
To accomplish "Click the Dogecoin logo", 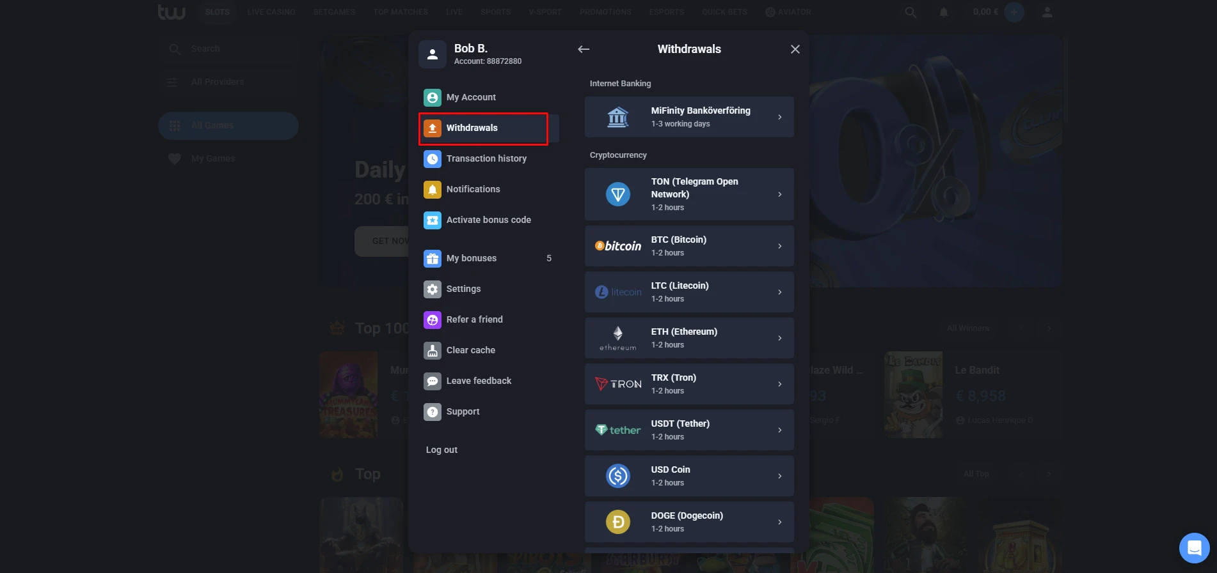I will point(618,522).
